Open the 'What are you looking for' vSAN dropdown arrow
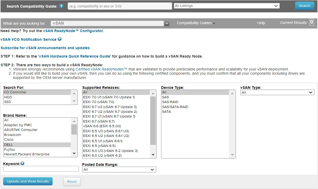Viewport: 318px width, 189px height. [167, 24]
